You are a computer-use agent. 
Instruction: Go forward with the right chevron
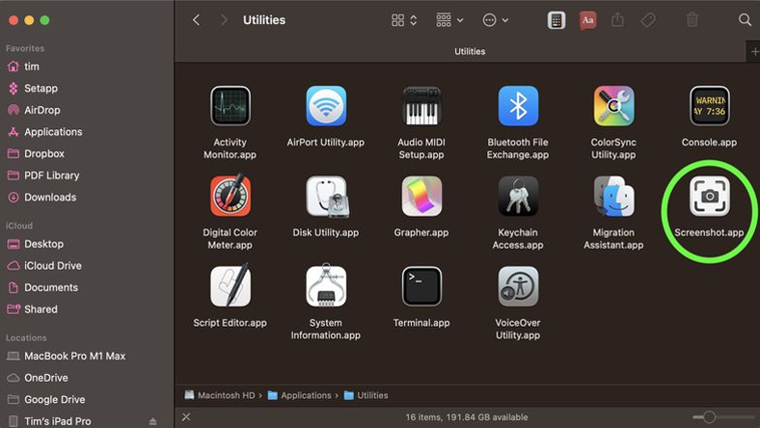coord(224,20)
